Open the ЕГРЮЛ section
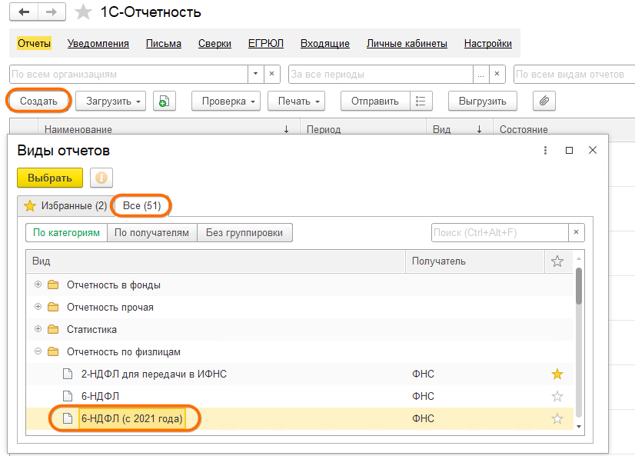 click(266, 43)
